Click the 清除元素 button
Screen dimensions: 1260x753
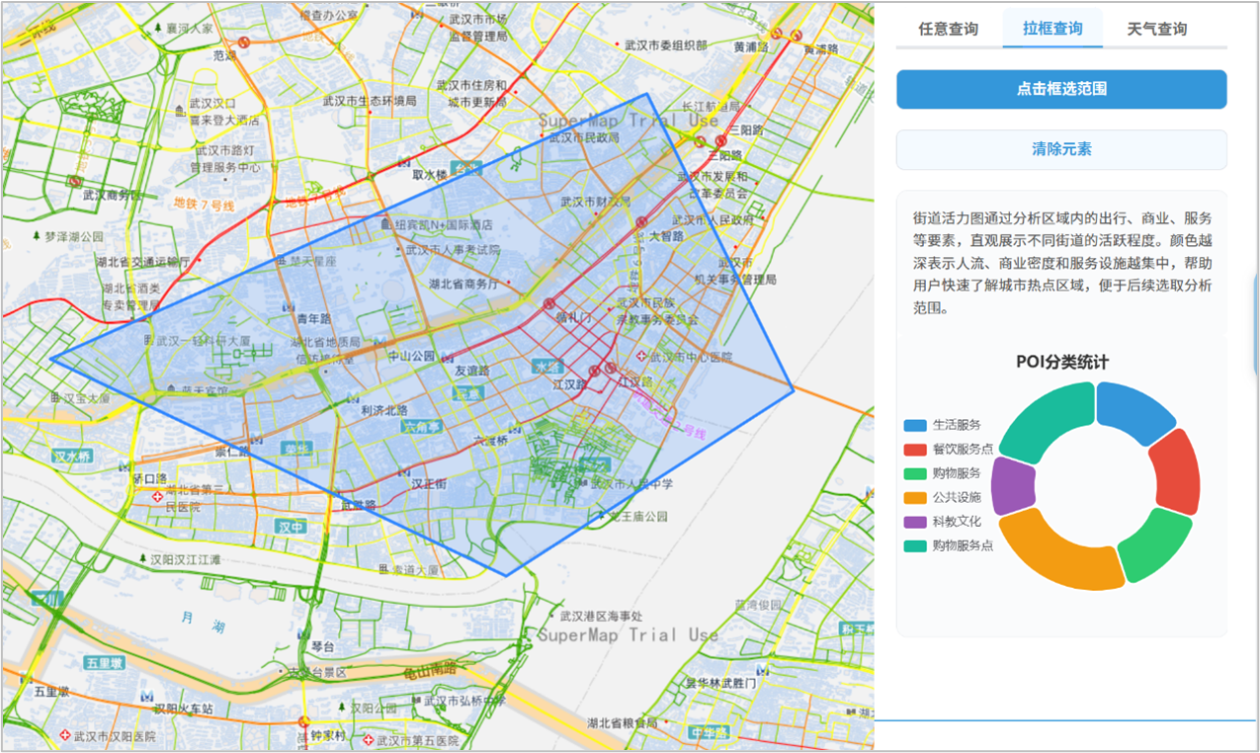(x=1061, y=149)
